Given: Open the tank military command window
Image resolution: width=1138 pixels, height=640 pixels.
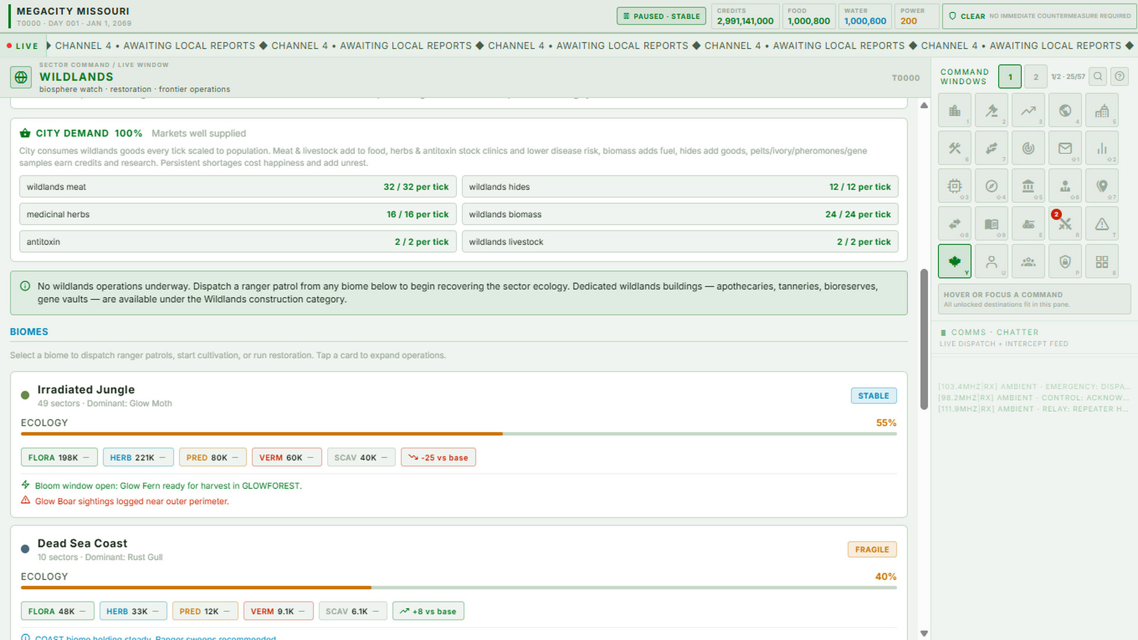Looking at the screenshot, I should click(1028, 223).
